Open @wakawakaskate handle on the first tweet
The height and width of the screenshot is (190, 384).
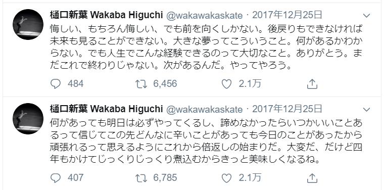(x=205, y=16)
